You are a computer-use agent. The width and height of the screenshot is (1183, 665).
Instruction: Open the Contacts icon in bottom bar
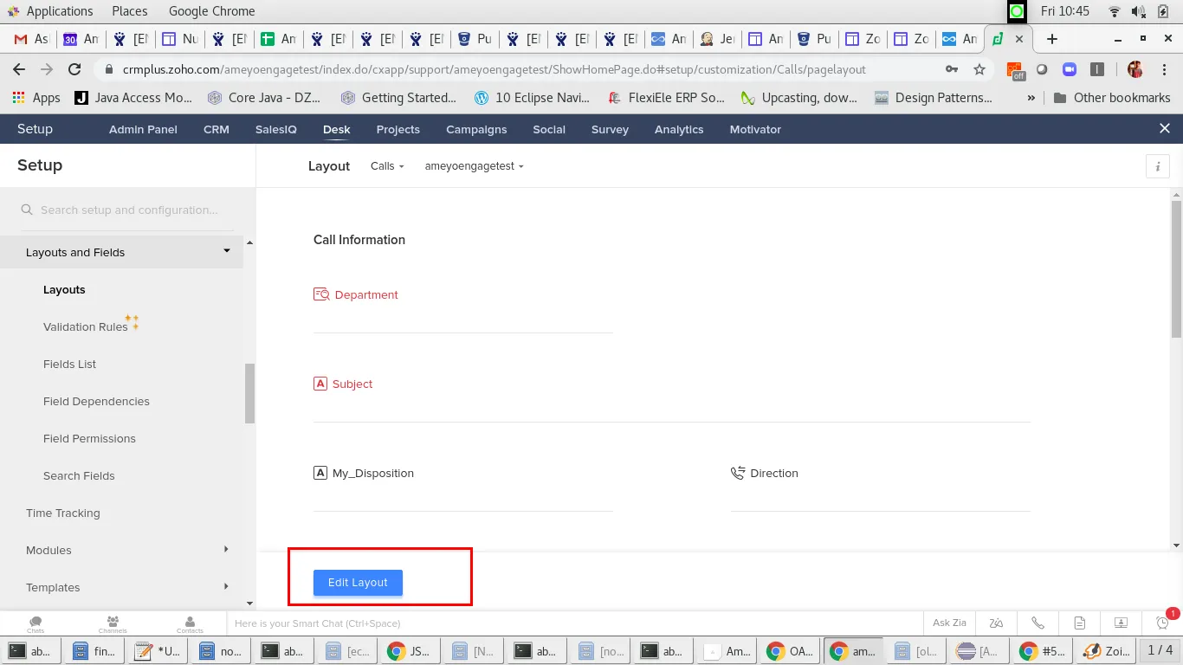pos(190,623)
